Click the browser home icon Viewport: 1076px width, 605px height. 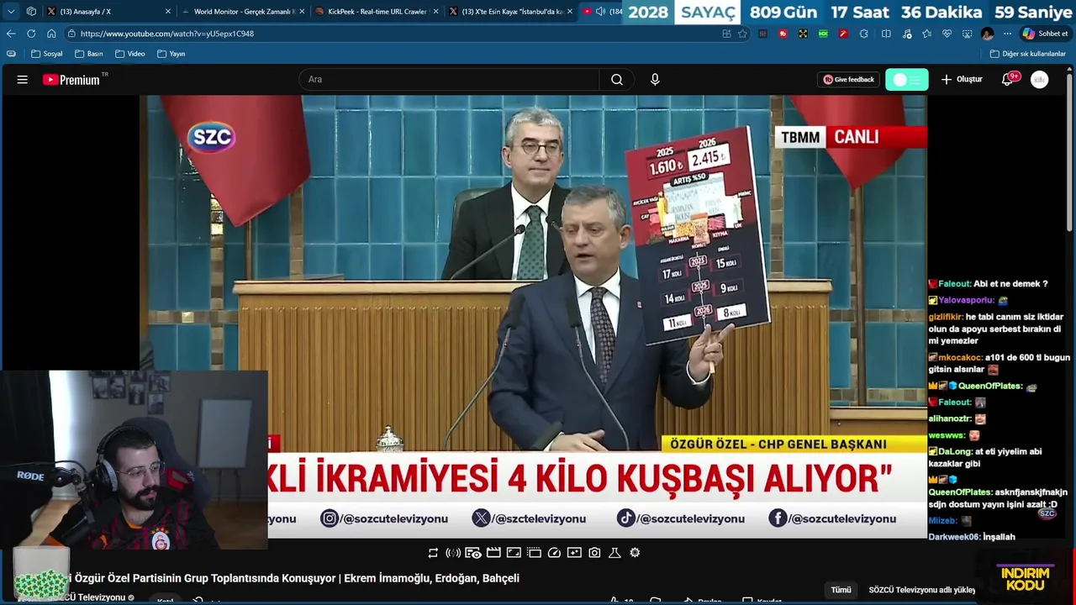tap(51, 34)
